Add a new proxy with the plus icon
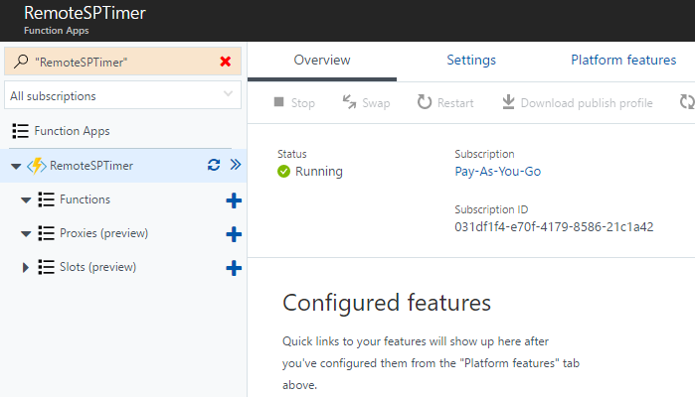This screenshot has height=397, width=695. click(x=234, y=234)
